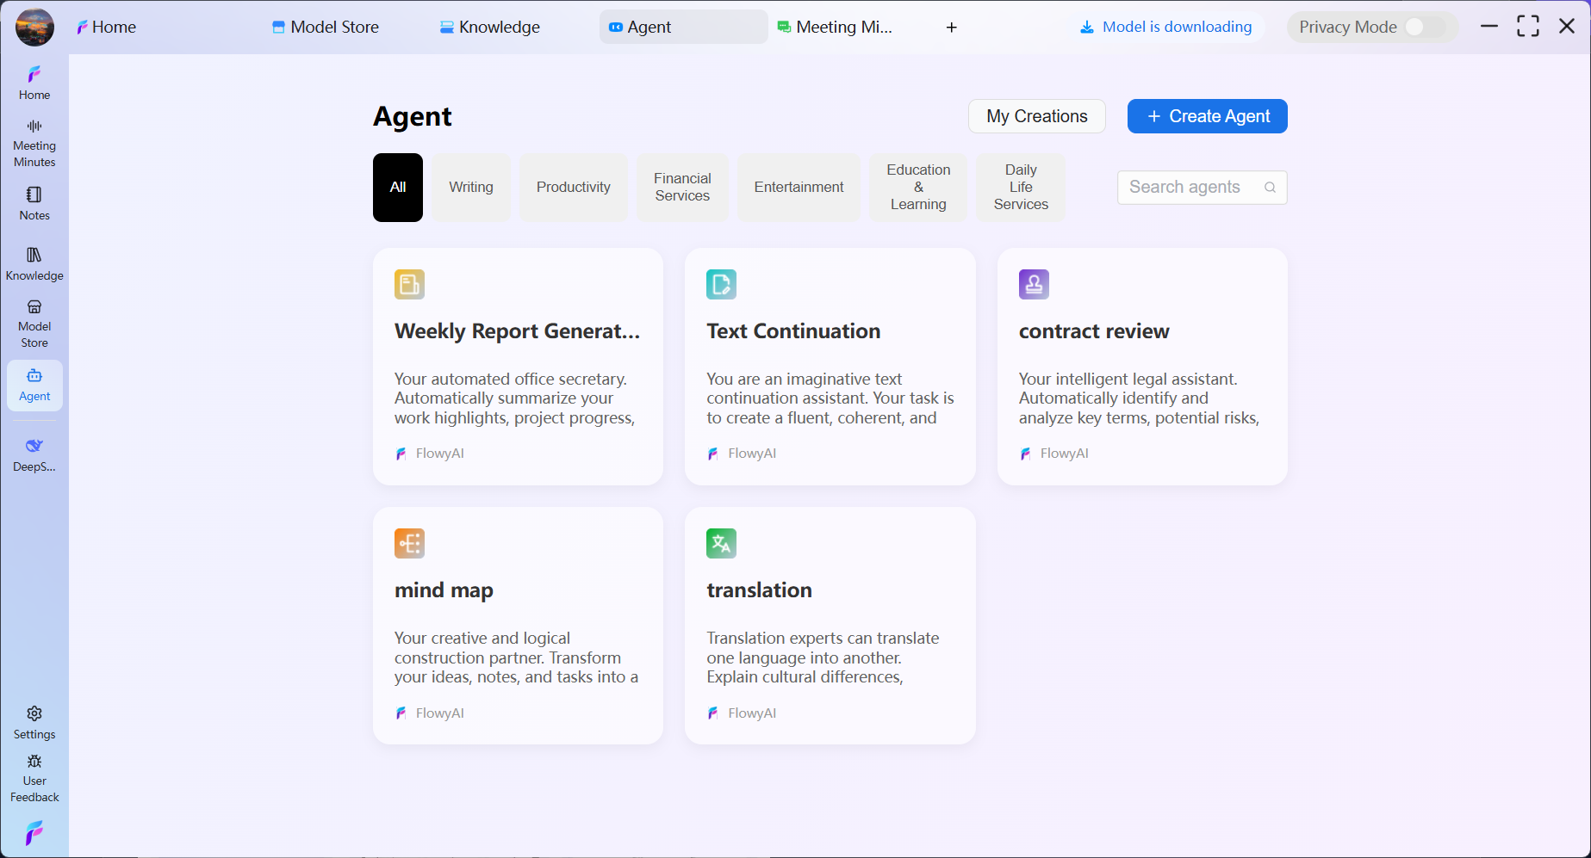Click the Model is downloading status

pyautogui.click(x=1165, y=28)
